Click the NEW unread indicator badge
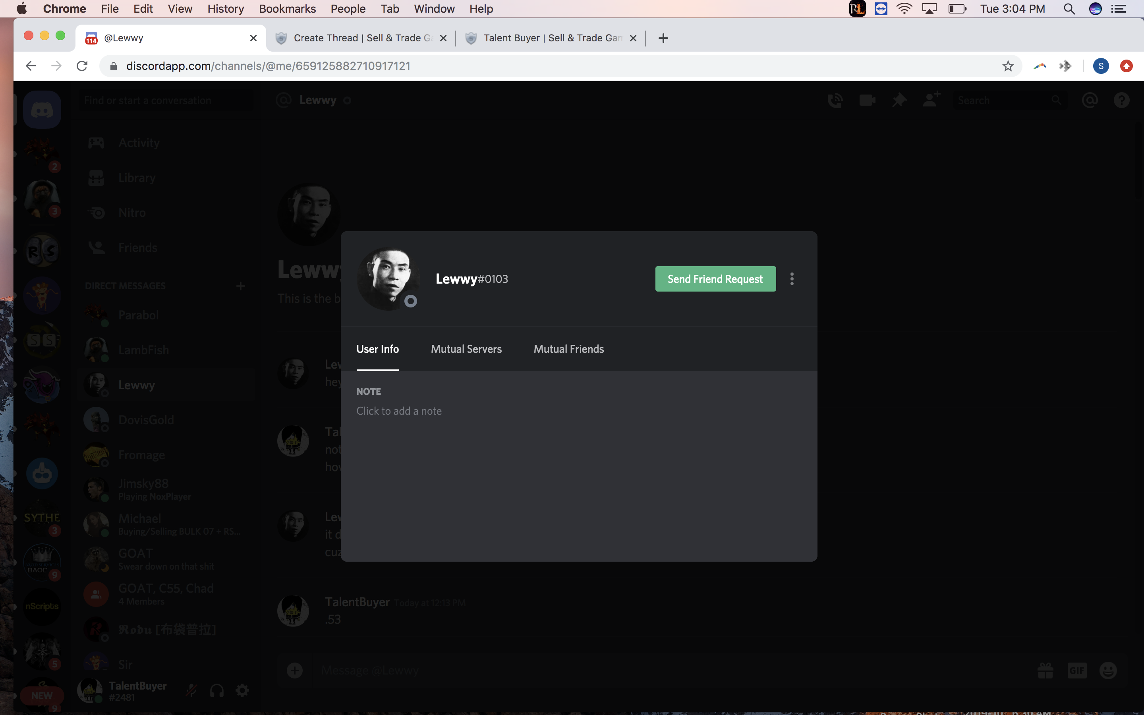The image size is (1144, 715). coord(42,696)
